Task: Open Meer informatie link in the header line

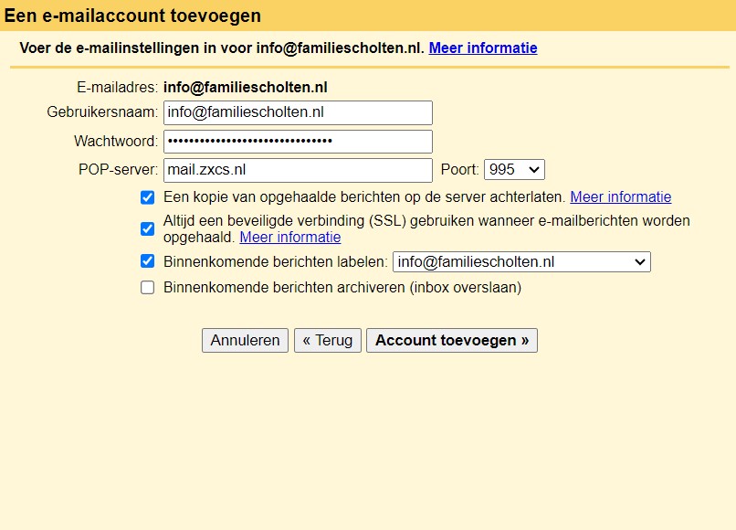Action: (483, 48)
